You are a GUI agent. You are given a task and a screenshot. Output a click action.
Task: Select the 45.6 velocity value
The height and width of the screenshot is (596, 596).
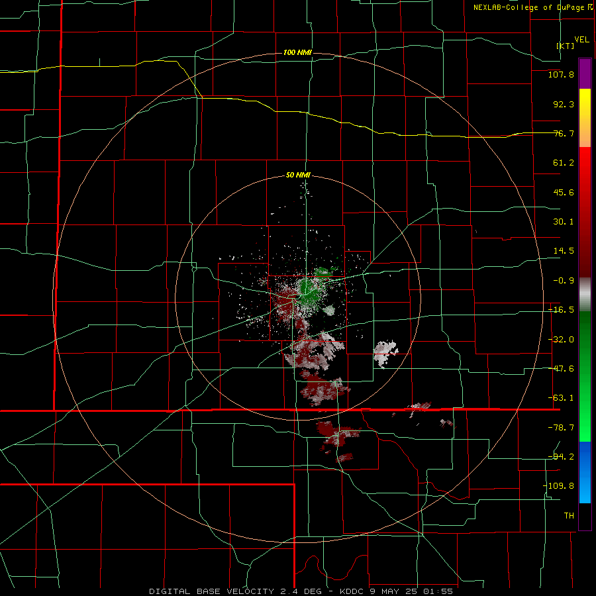click(x=564, y=192)
